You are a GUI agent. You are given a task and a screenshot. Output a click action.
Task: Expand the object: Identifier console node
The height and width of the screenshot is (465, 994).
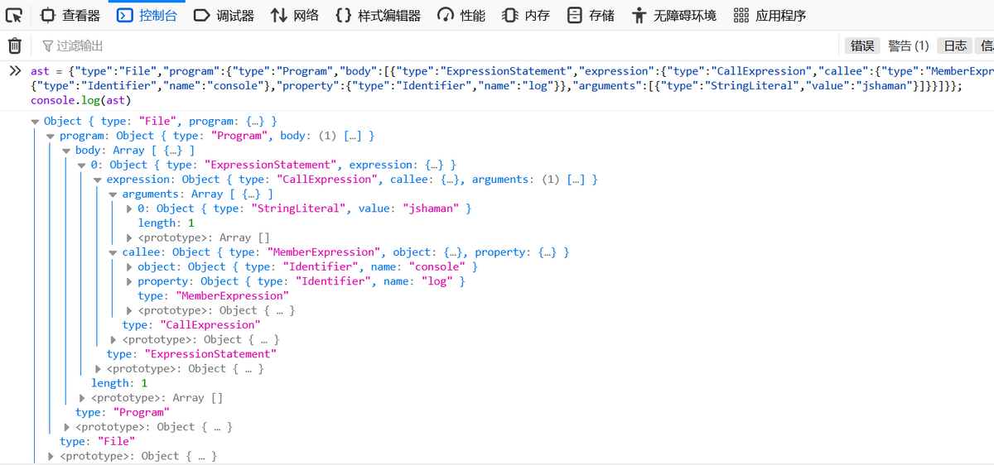coord(129,267)
